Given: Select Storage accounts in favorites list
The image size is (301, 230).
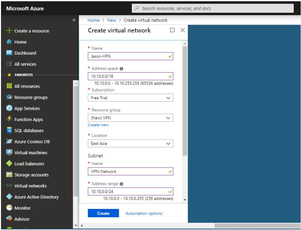Looking at the screenshot, I should pos(32,175).
